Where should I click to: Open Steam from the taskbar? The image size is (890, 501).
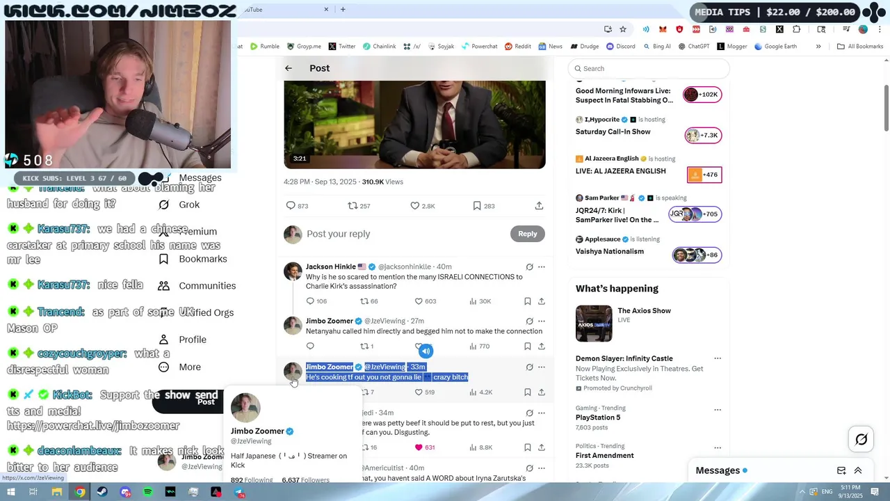click(x=102, y=492)
